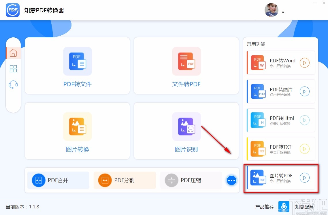
Task: Open the 知意配音 product link
Action: click(x=304, y=206)
